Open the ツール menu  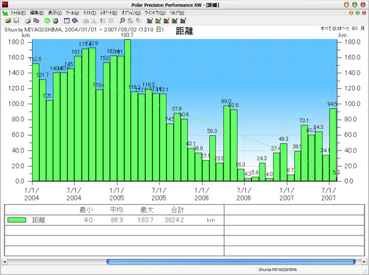(72, 13)
